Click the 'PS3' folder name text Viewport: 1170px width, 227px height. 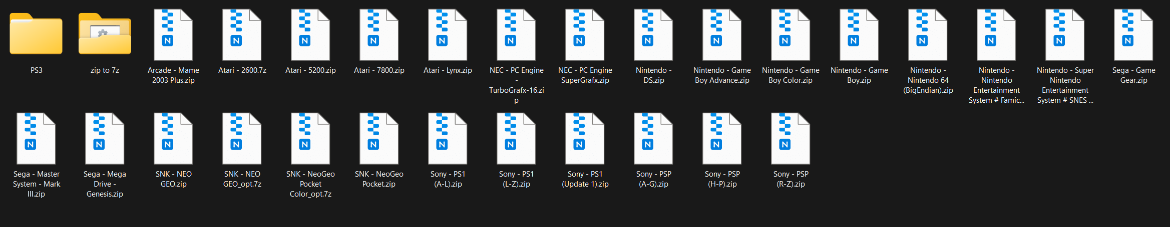(x=36, y=70)
